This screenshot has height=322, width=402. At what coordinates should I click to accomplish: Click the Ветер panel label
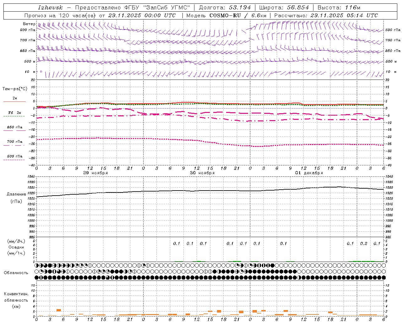click(x=29, y=24)
